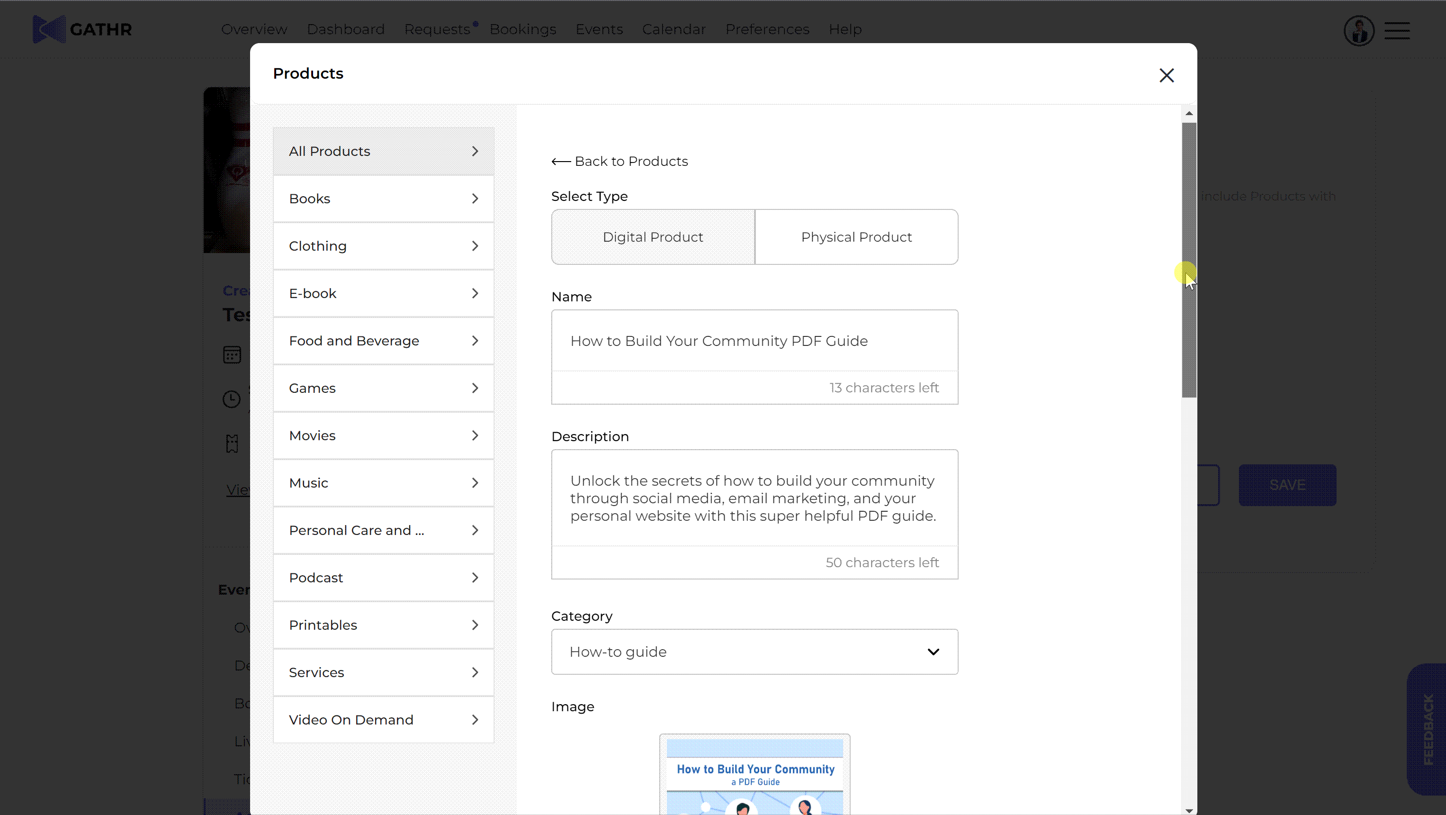1446x815 pixels.
Task: Open Bookings in top navigation
Action: click(x=522, y=29)
